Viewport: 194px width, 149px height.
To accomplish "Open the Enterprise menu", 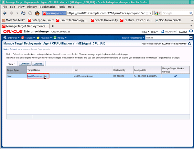I will (x=12, y=38).
